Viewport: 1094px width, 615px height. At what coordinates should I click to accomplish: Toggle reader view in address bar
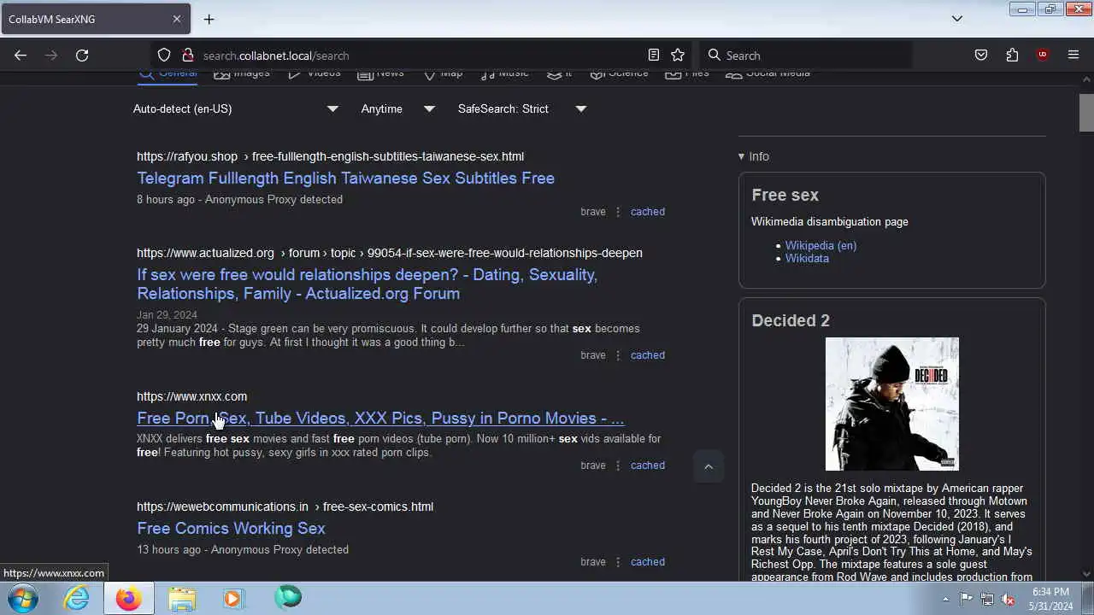click(x=654, y=56)
